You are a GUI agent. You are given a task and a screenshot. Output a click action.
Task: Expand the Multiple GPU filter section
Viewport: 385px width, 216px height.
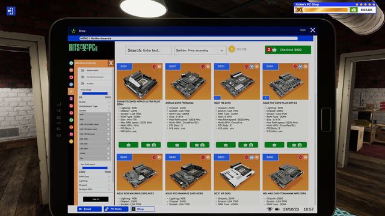tap(94, 190)
